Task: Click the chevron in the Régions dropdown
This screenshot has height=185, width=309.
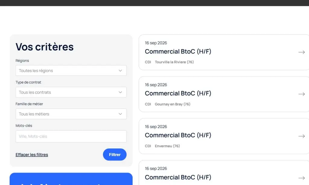Action: [120, 71]
